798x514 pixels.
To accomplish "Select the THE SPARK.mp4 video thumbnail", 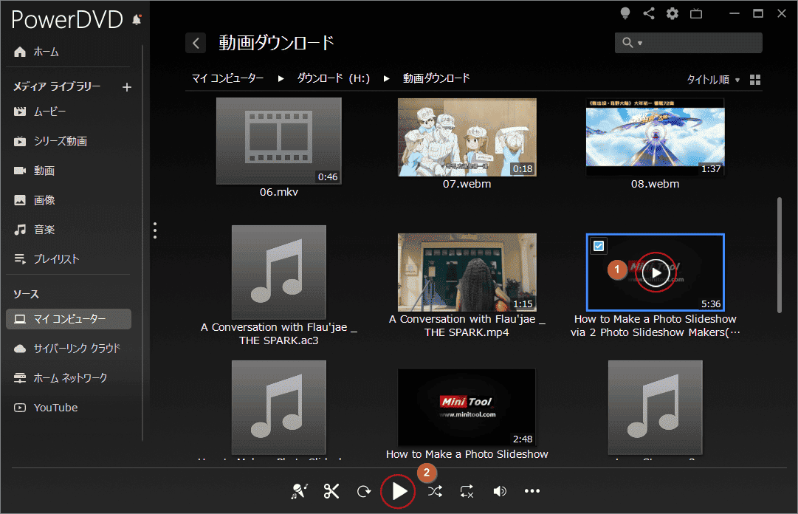I will [467, 273].
